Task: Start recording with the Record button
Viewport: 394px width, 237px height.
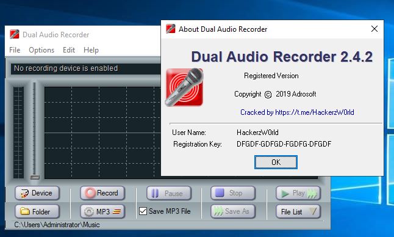Action: (102, 193)
